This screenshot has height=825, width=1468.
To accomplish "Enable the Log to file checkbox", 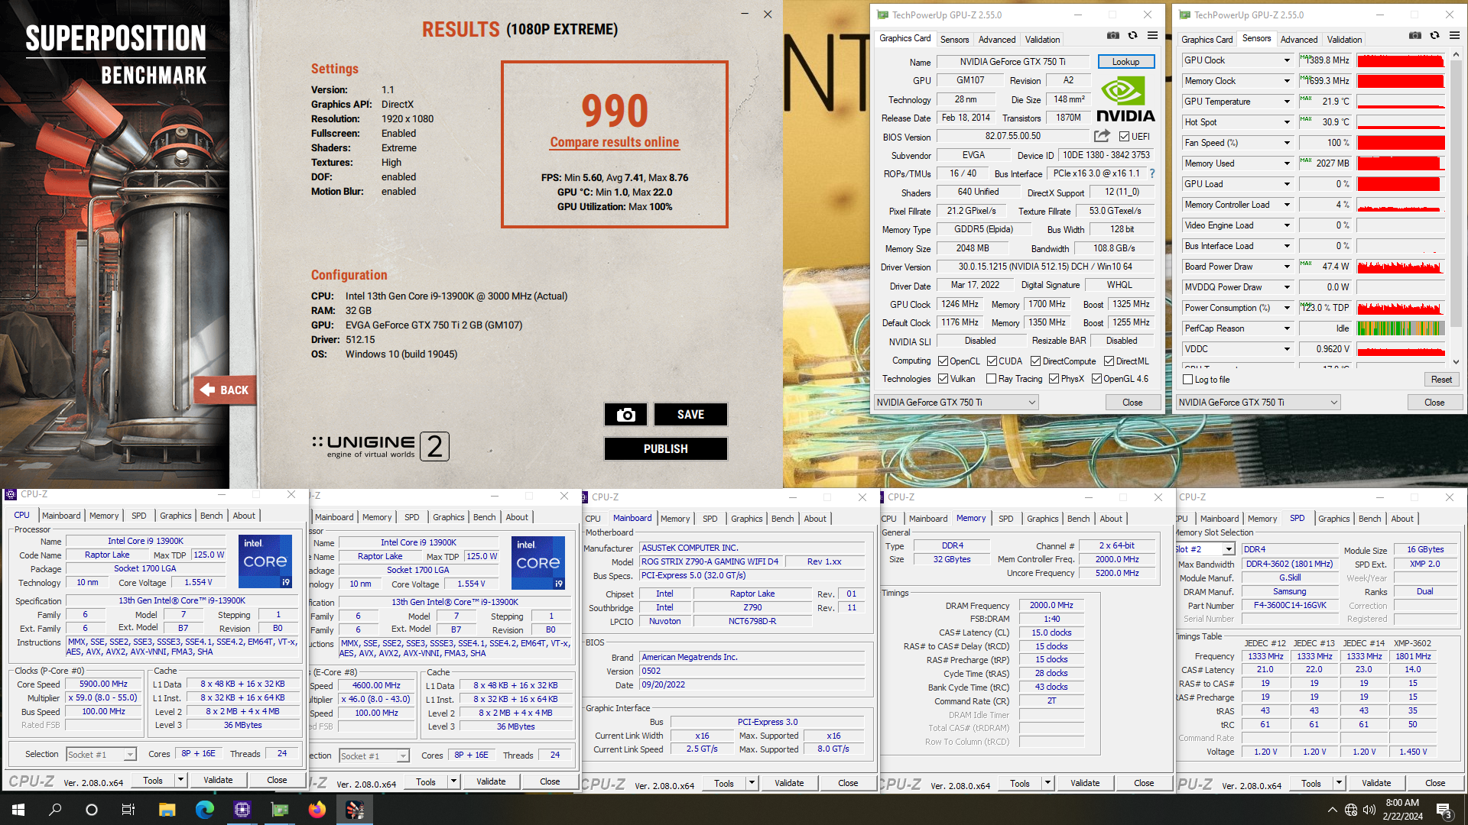I will point(1187,380).
